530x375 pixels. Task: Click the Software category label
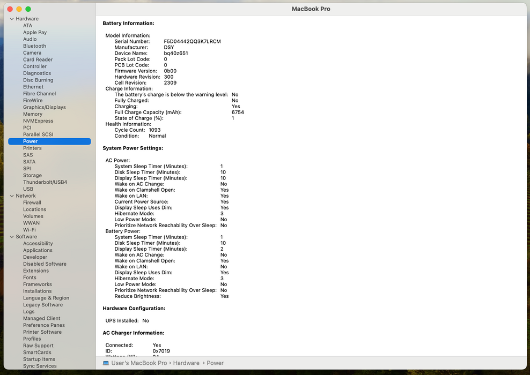pos(26,237)
